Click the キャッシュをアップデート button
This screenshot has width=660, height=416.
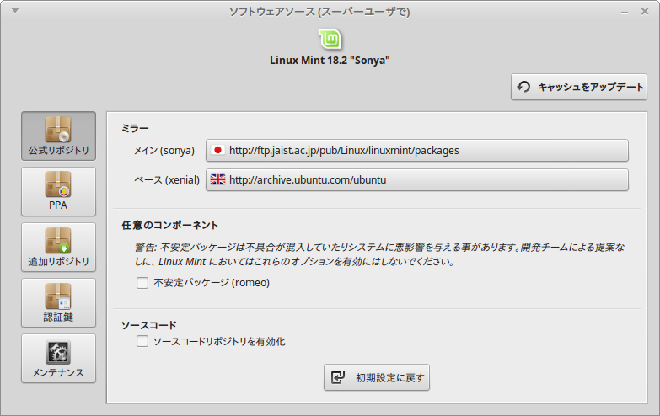tap(579, 87)
